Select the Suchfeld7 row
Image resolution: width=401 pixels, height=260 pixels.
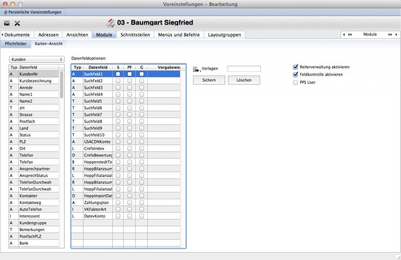pos(126,114)
